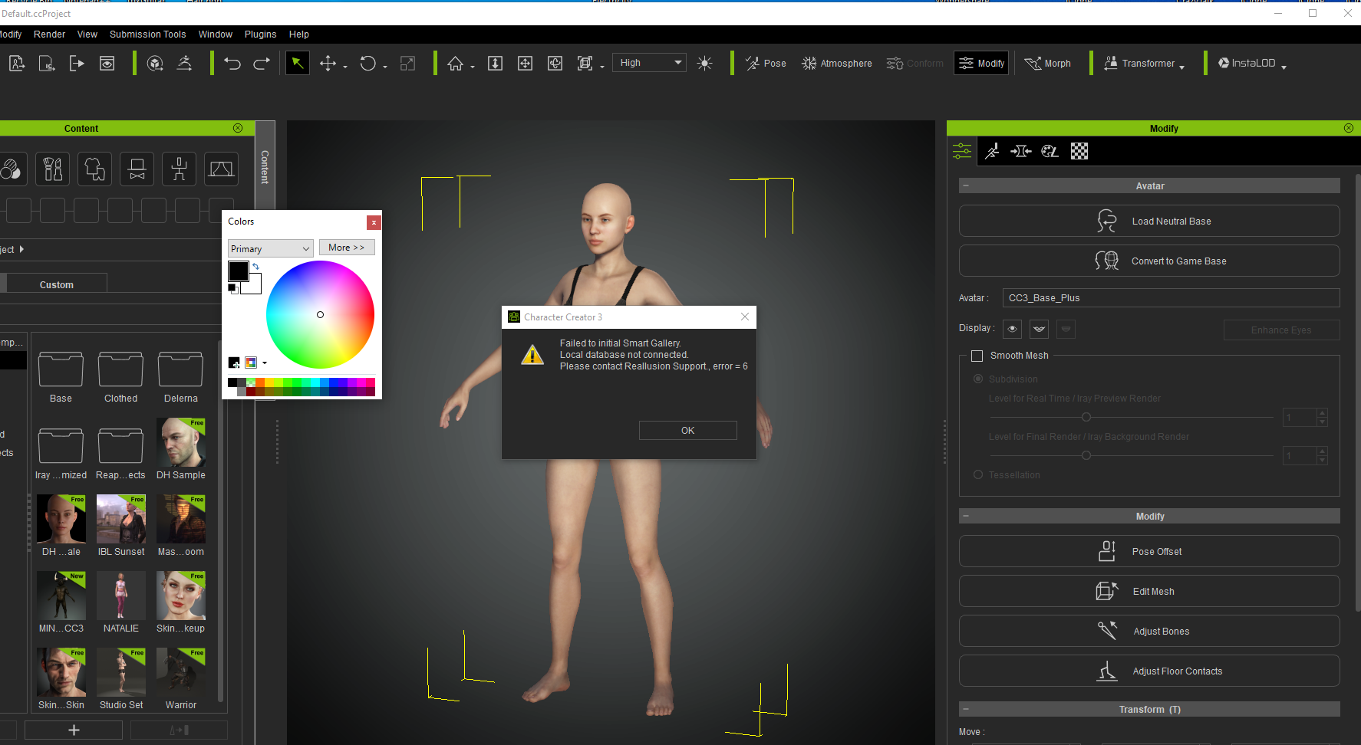Activate the green Select arrow tool

click(x=298, y=63)
